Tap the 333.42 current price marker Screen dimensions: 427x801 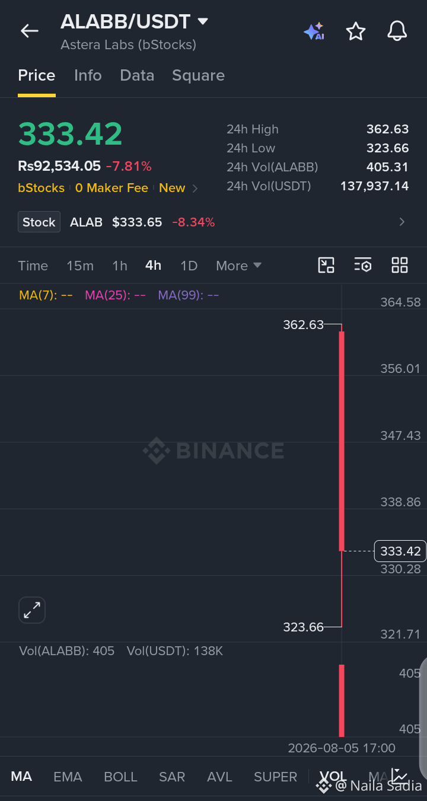tap(400, 551)
